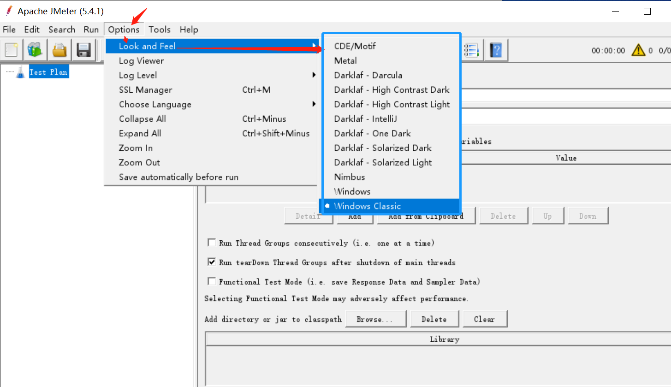Expand the Log Level submenu
671x387 pixels.
pyautogui.click(x=212, y=75)
